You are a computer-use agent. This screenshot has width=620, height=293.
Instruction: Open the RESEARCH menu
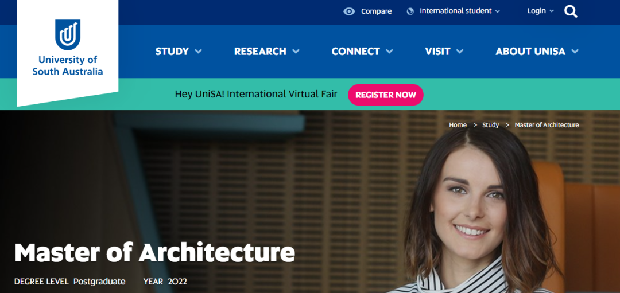267,52
